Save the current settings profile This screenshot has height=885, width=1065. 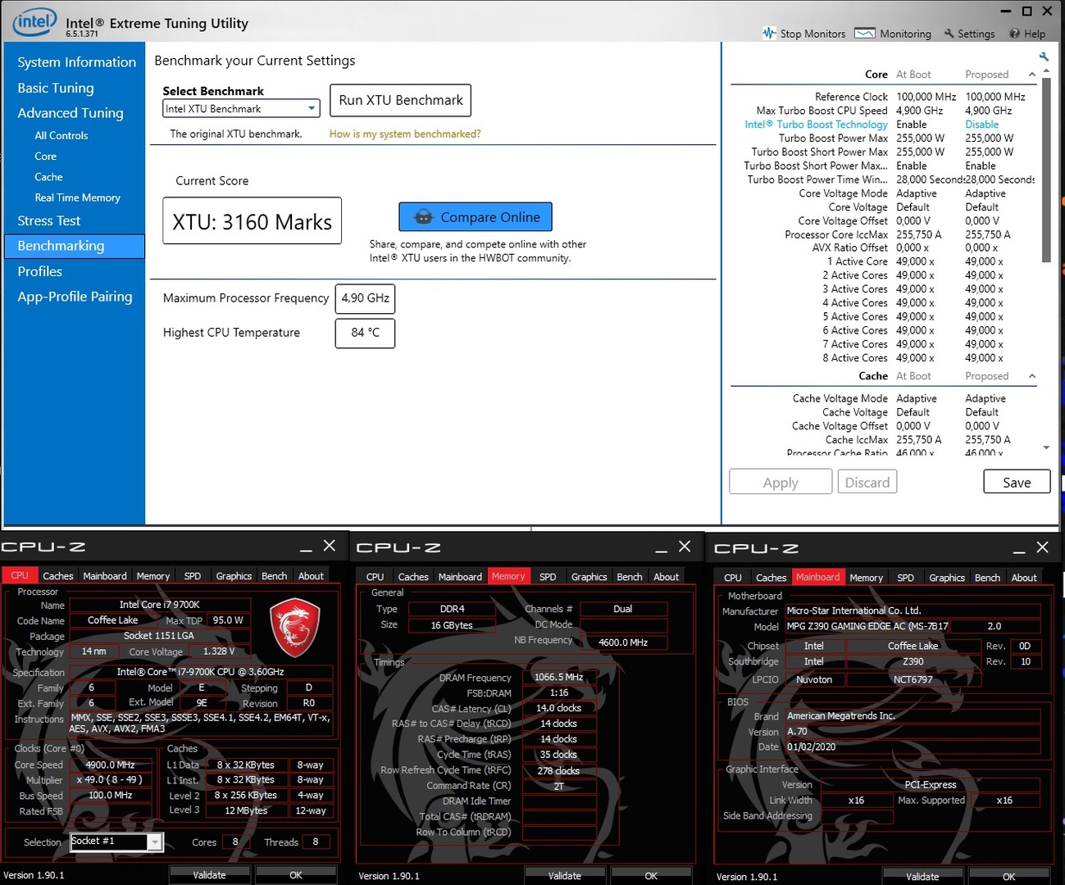pyautogui.click(x=1017, y=482)
